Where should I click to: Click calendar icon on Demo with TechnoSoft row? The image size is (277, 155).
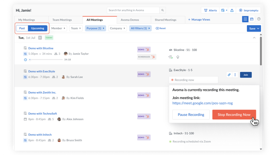coord(25,119)
